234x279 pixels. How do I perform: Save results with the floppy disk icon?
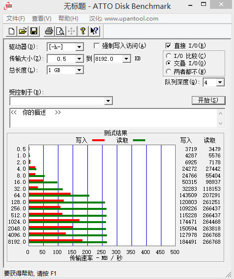click(x=34, y=31)
